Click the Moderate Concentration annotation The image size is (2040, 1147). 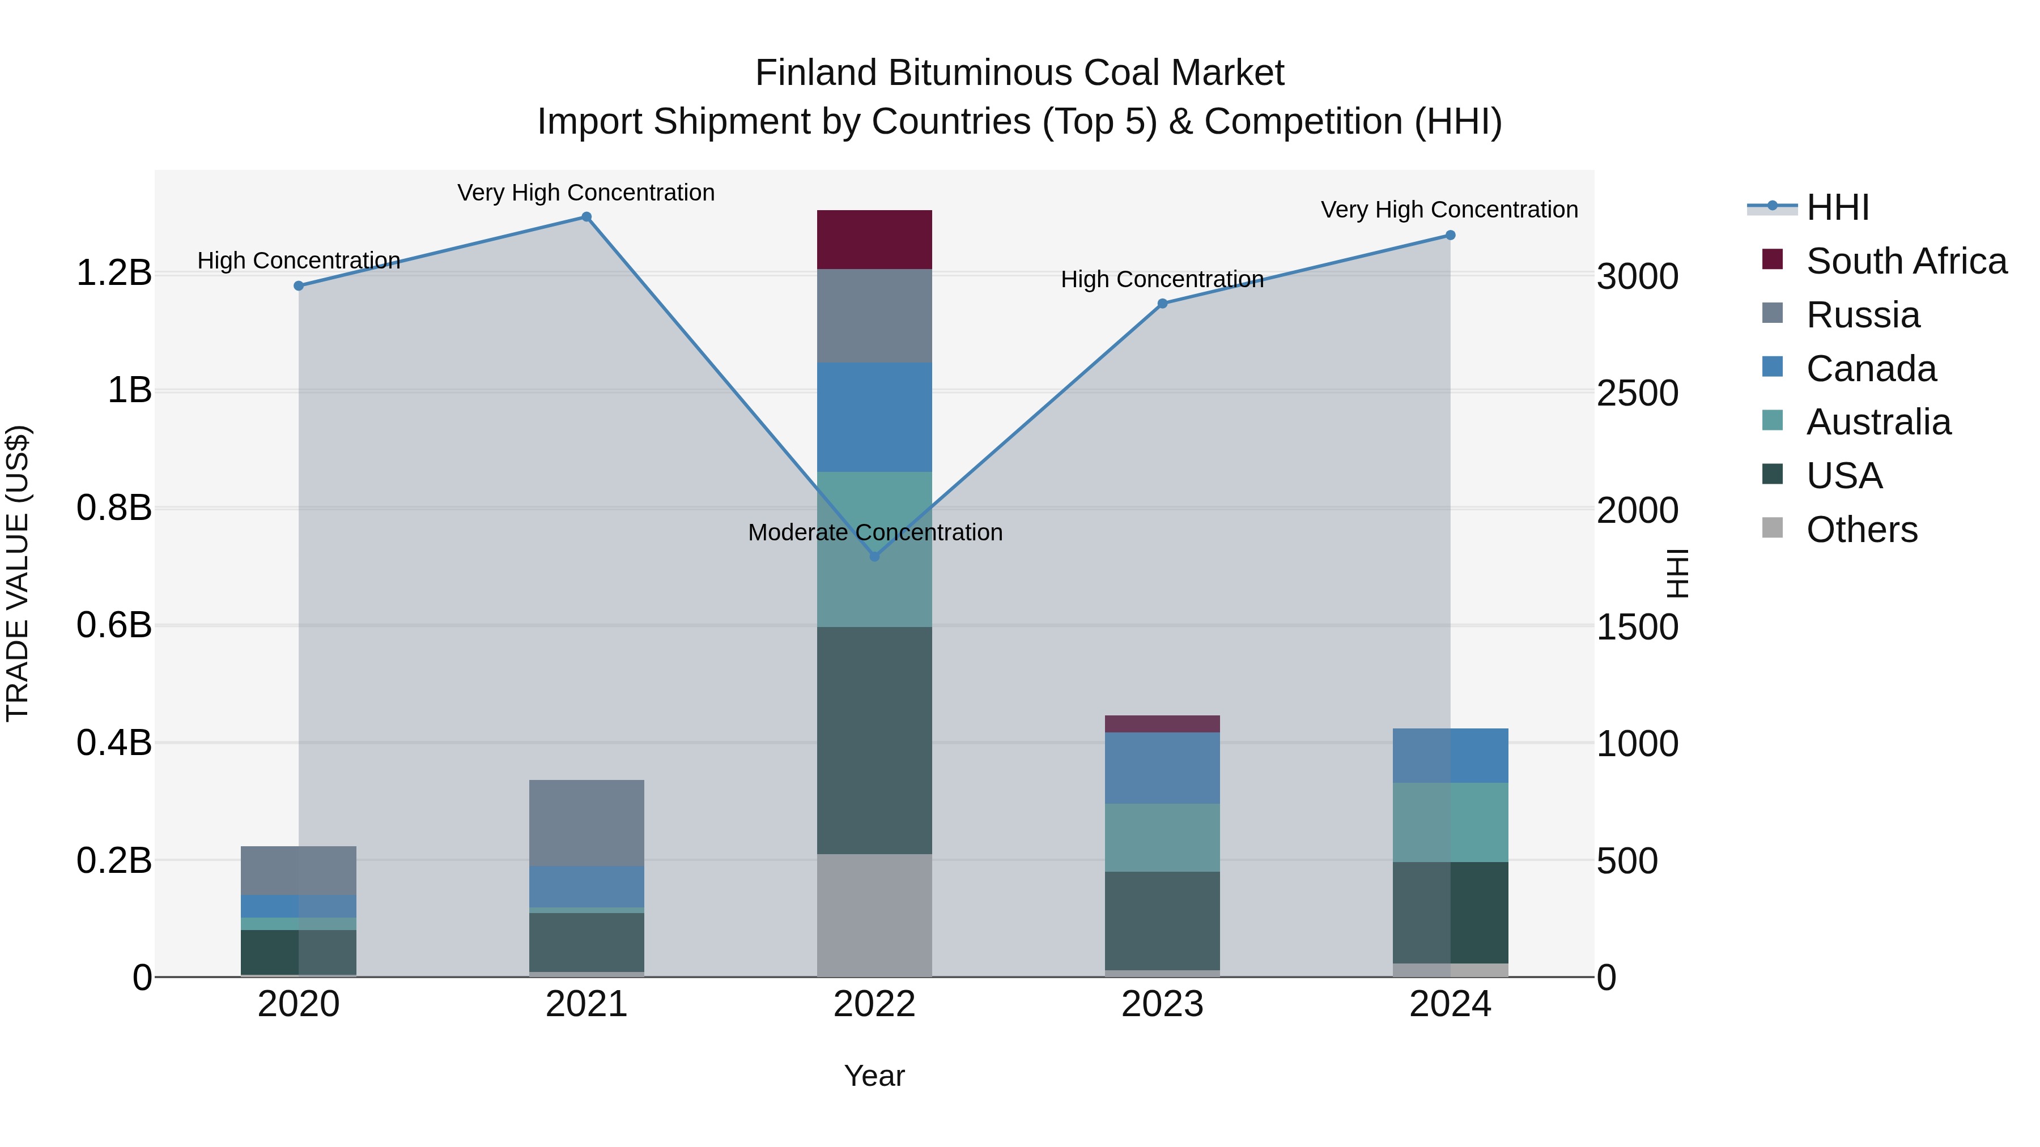point(875,533)
